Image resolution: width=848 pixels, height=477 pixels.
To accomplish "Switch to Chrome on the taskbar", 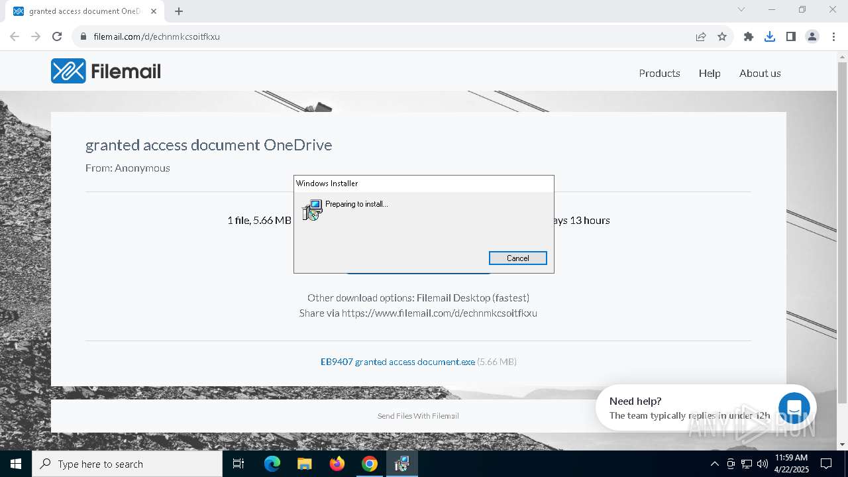I will [x=370, y=464].
